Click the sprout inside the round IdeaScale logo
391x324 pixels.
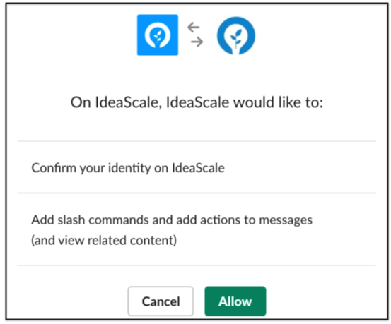pyautogui.click(x=236, y=37)
